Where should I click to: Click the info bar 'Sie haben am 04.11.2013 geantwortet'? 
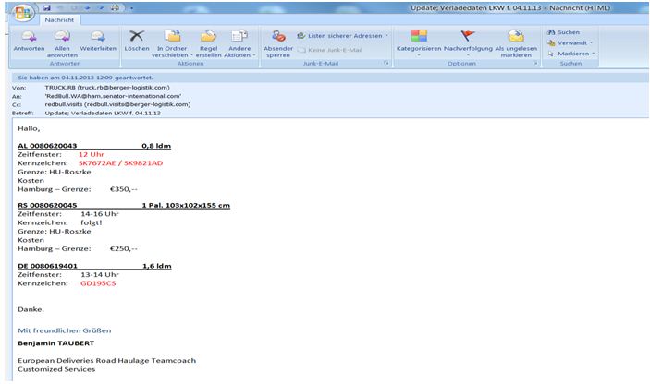331,78
